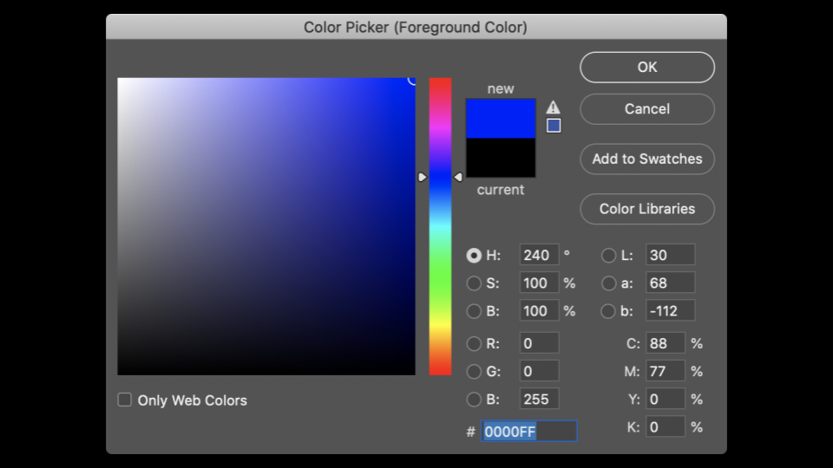Click the right hue slider arrow

point(458,177)
